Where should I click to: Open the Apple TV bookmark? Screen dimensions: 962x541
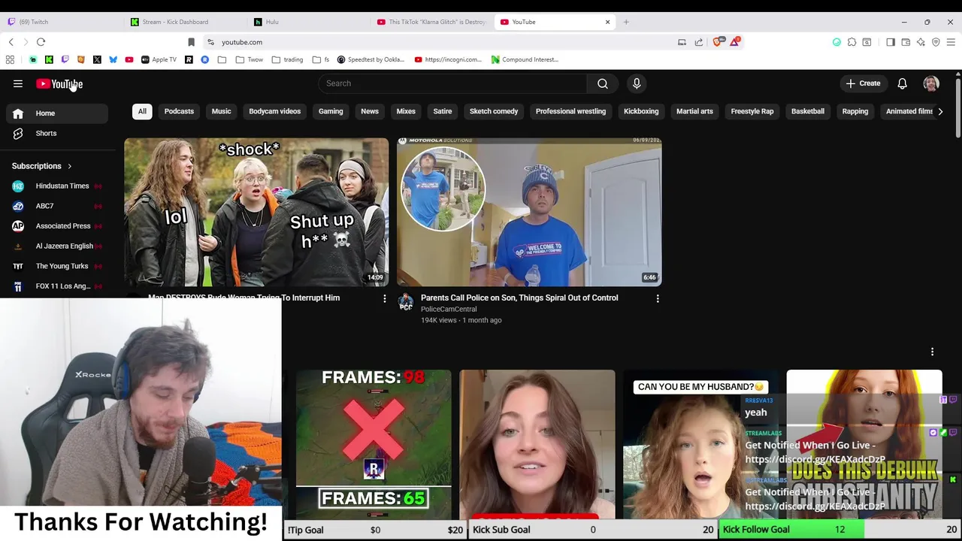(159, 59)
